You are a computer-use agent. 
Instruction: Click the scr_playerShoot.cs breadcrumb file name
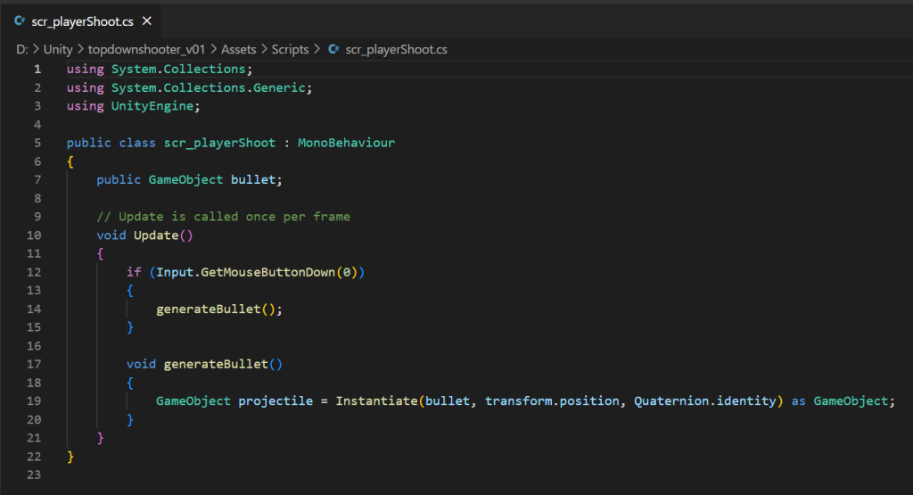click(x=396, y=49)
